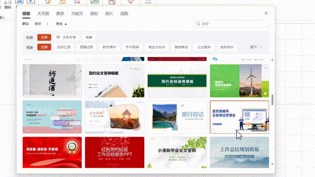The width and height of the screenshot is (315, 177).
Task: Click the magnifier icon in search box
Action: pos(198,24)
